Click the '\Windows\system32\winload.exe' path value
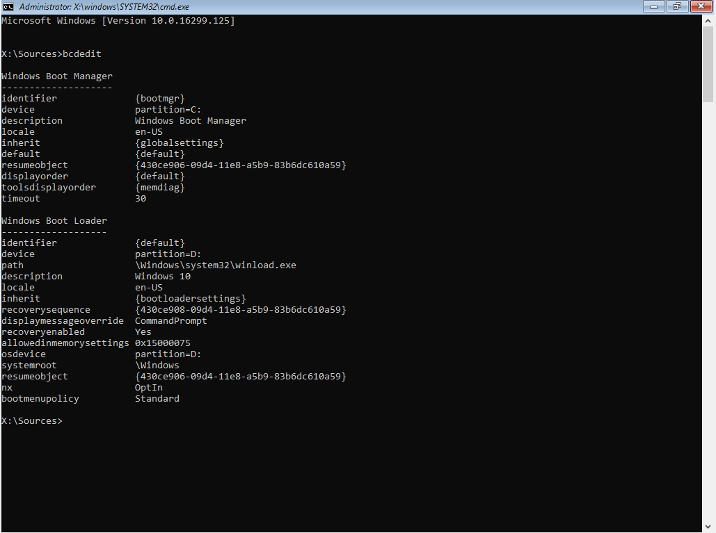This screenshot has width=716, height=533. point(216,265)
